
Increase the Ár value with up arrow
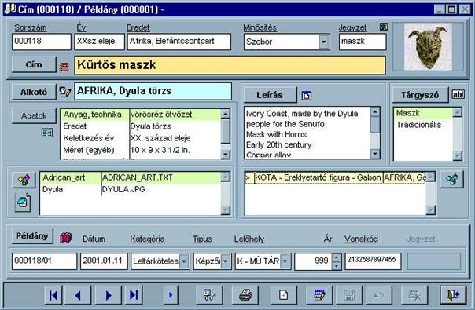tap(337, 257)
